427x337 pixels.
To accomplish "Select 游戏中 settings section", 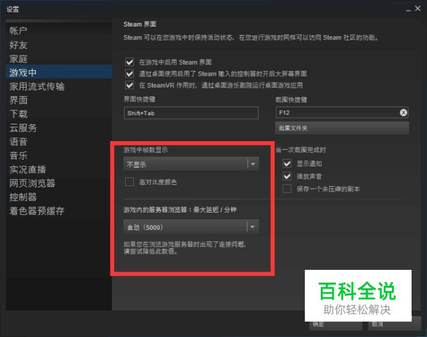I will click(x=59, y=72).
